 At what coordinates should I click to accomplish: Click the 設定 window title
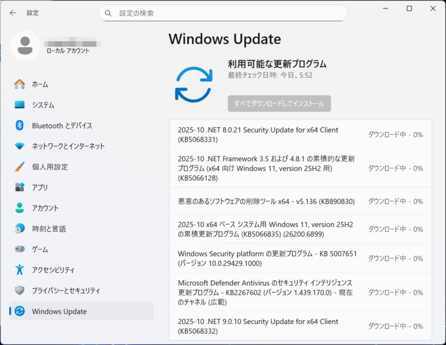point(33,13)
